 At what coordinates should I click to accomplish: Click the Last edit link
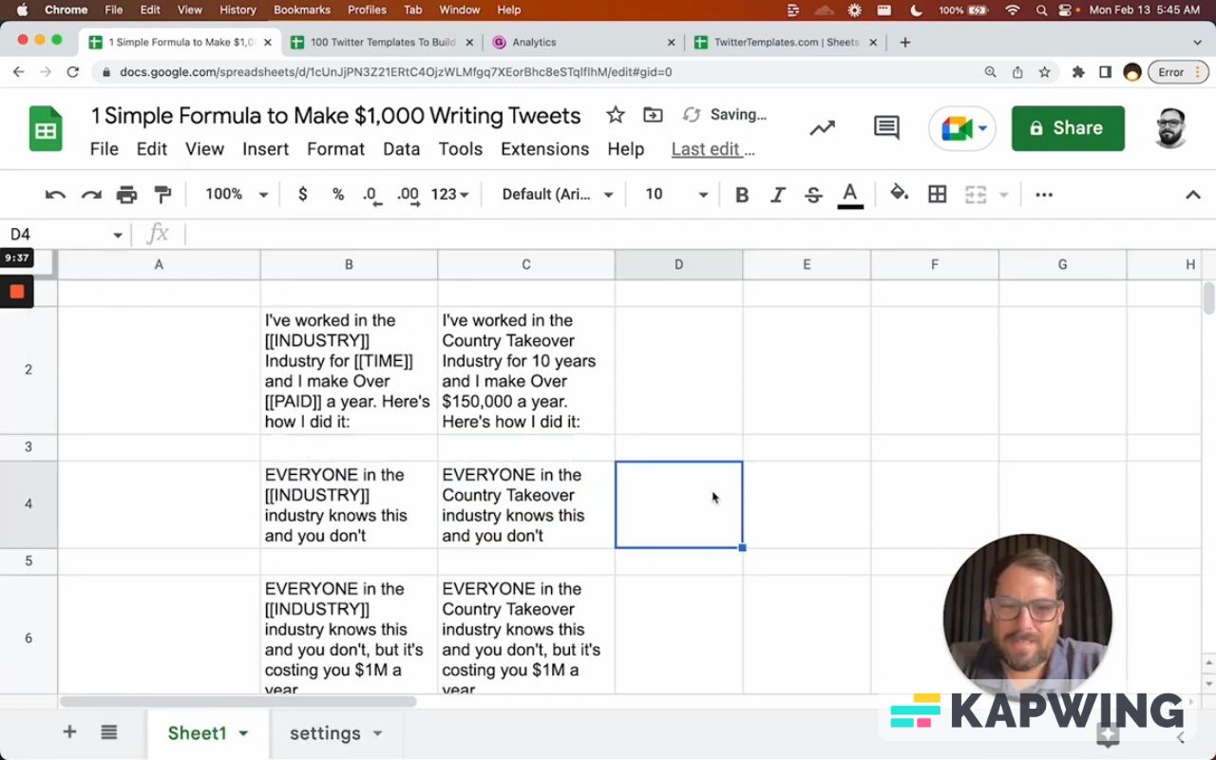(712, 149)
